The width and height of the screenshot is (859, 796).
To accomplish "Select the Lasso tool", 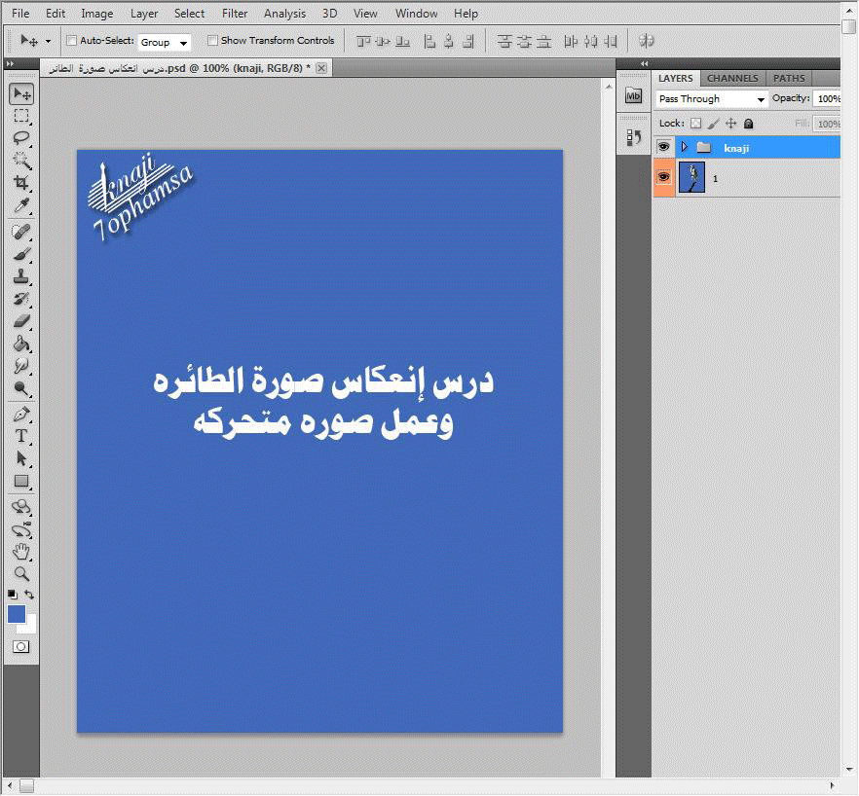I will click(21, 138).
